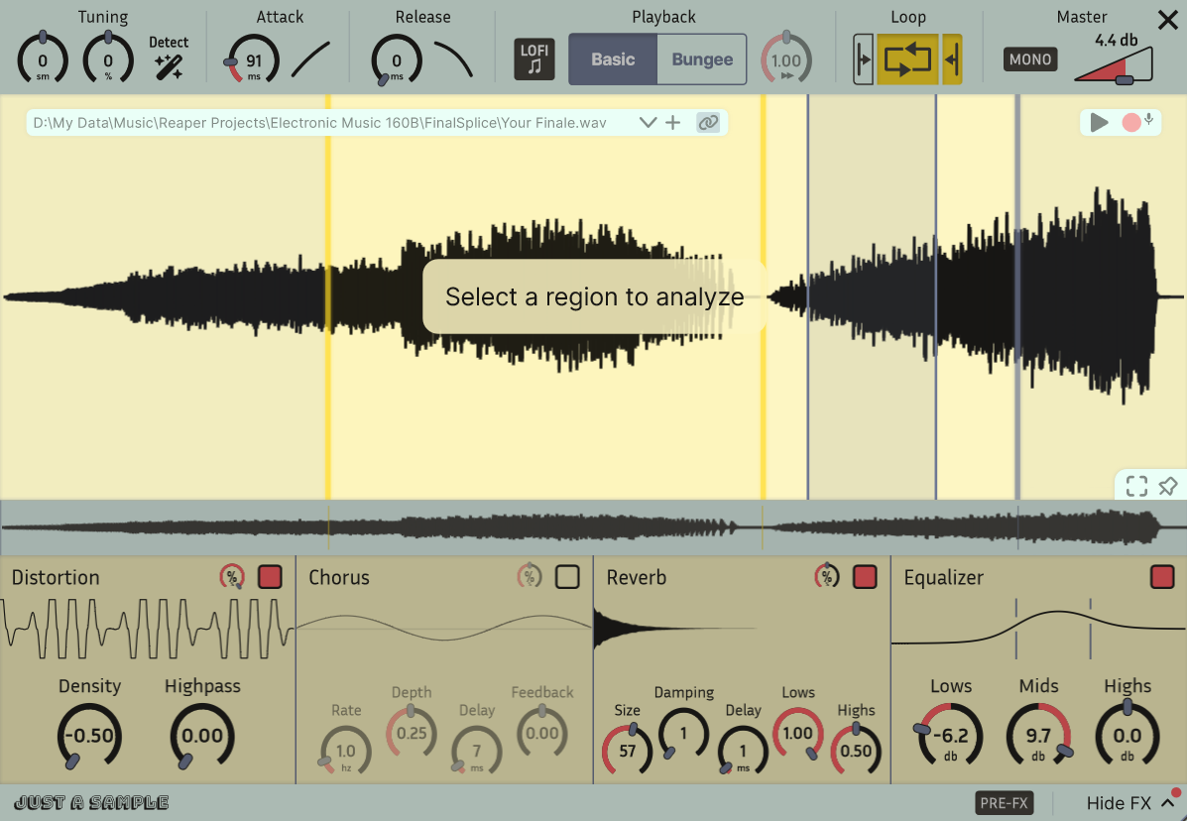This screenshot has height=821, width=1187.
Task: Toggle the LOFI playback icon
Action: click(x=534, y=59)
